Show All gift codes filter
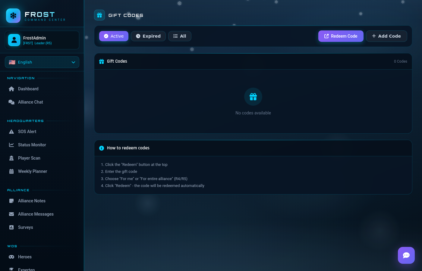422x271 pixels. click(x=180, y=36)
